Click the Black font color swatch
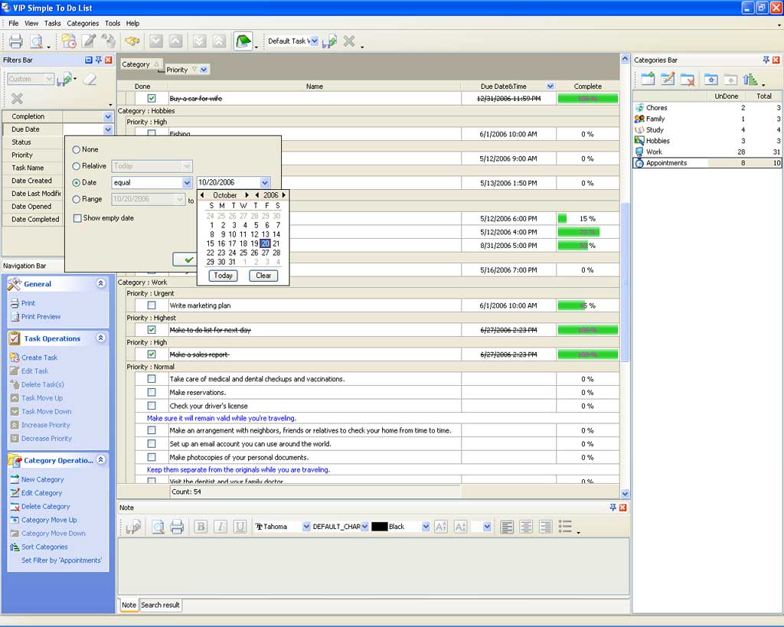Screen dimensions: 784x627 [x=380, y=527]
